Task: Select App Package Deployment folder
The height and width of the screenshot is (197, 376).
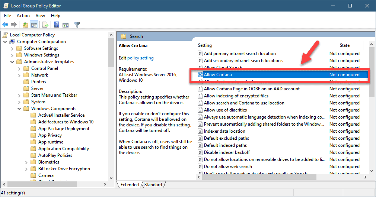Action: tap(64, 129)
